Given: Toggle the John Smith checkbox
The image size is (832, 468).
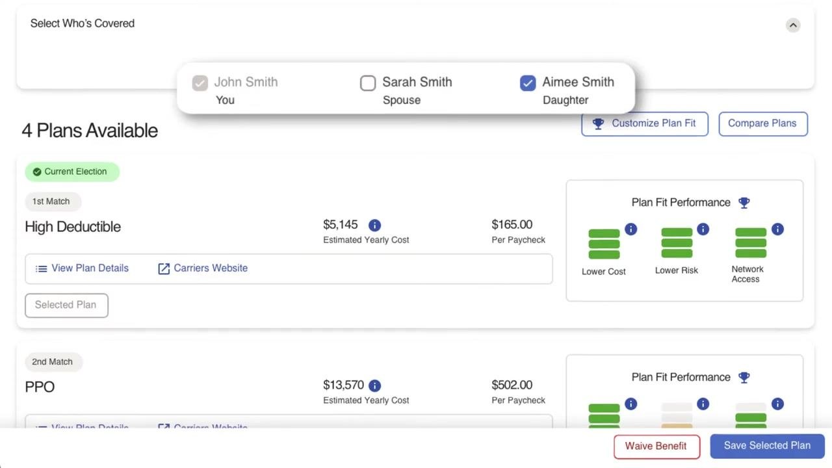Looking at the screenshot, I should 200,83.
